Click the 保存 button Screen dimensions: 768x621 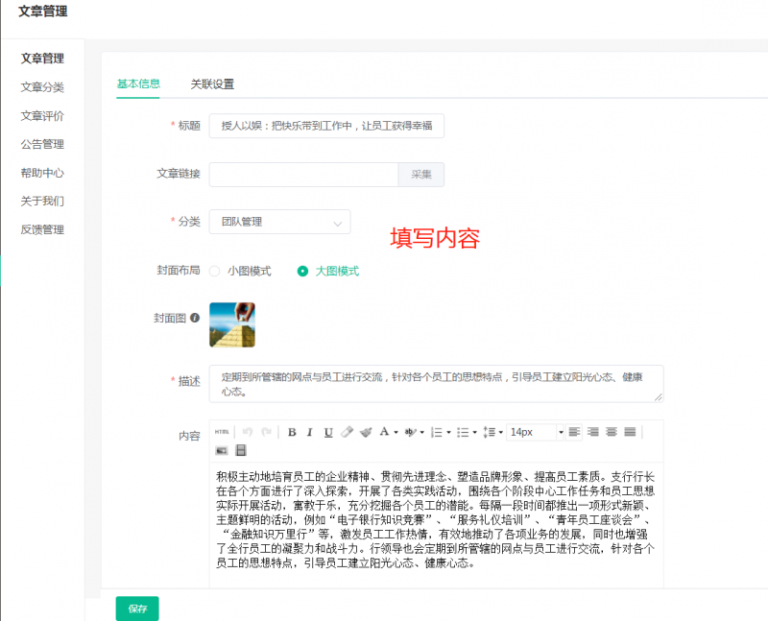[137, 609]
